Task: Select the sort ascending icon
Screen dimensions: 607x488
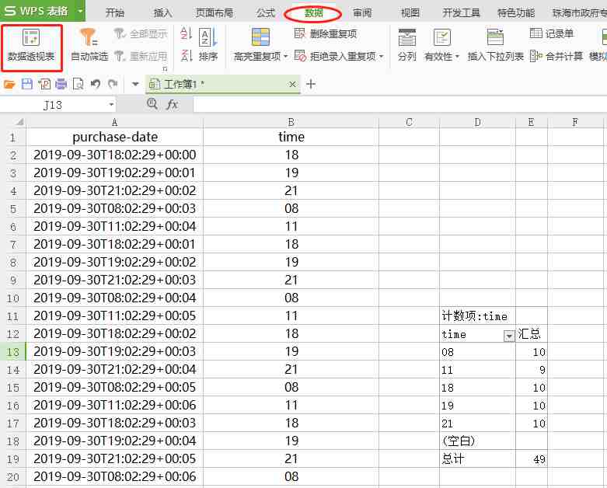Action: pyautogui.click(x=187, y=33)
